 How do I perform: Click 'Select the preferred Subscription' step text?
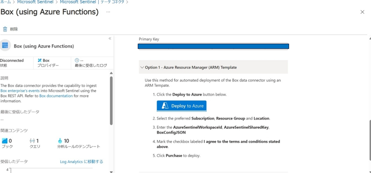[213, 118]
